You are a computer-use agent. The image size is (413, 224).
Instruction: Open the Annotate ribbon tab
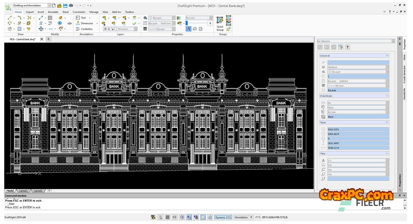click(x=53, y=12)
